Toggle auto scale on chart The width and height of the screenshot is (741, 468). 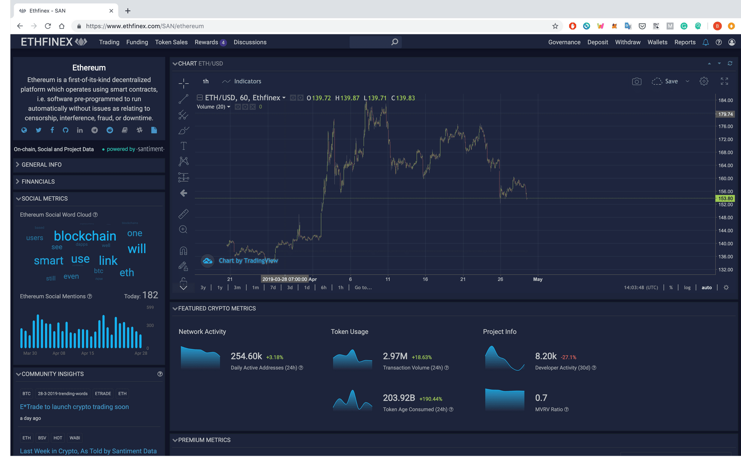[x=707, y=287]
